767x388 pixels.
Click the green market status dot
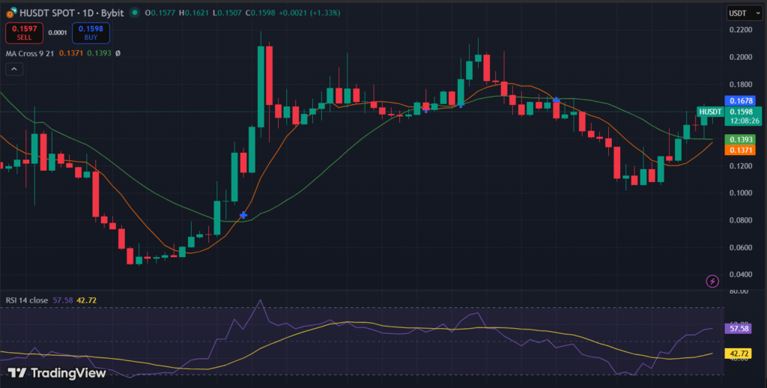tap(134, 12)
